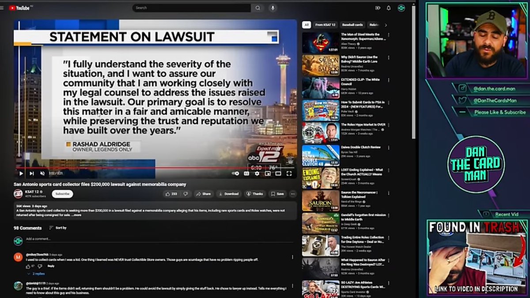Image resolution: width=530 pixels, height=298 pixels.
Task: Open mikey2toes966's profile avatar
Action: point(18,257)
